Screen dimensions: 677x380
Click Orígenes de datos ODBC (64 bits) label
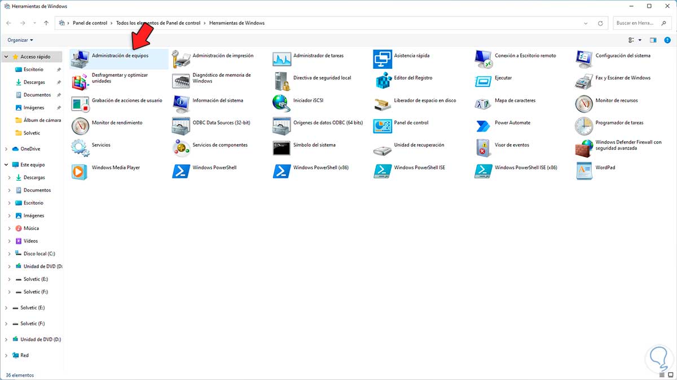tap(328, 123)
